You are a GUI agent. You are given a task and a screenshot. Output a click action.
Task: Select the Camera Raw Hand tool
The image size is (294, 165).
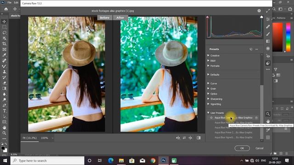coord(268,121)
